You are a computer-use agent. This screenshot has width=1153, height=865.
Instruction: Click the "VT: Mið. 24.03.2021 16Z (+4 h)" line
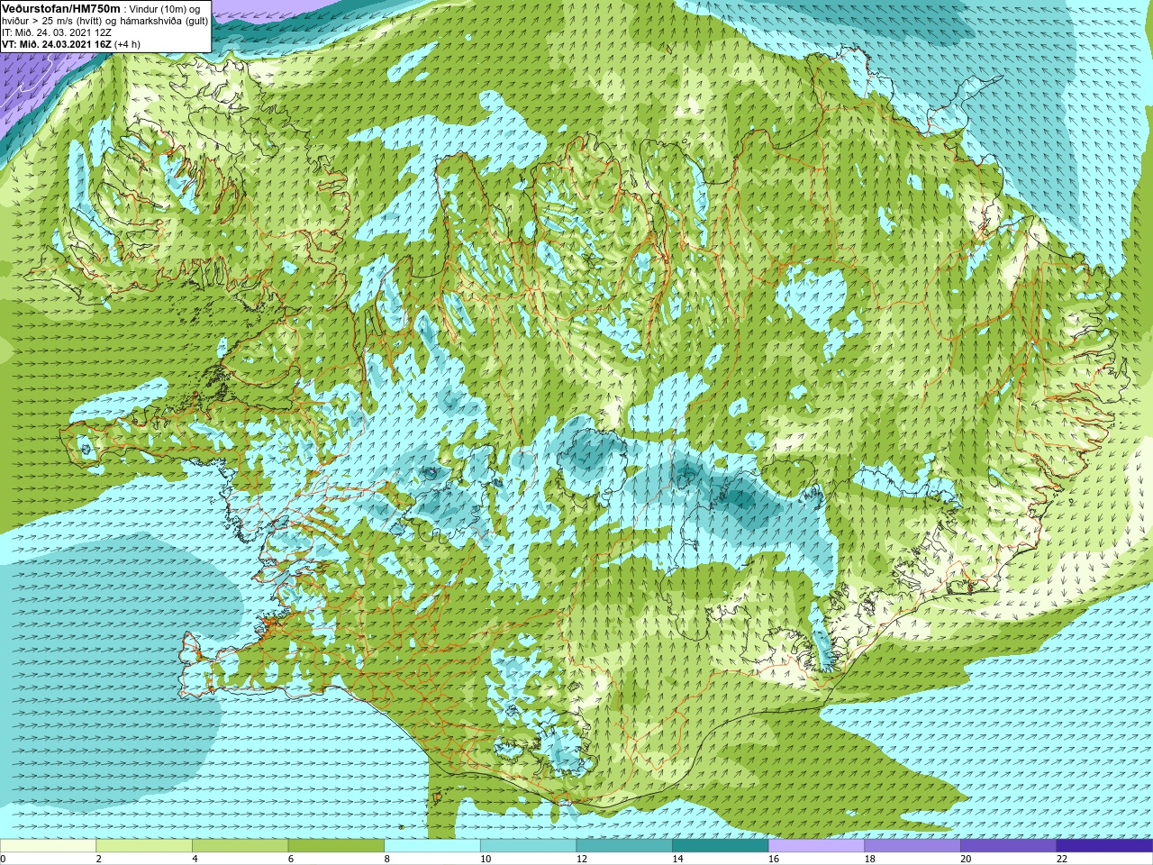click(x=71, y=43)
